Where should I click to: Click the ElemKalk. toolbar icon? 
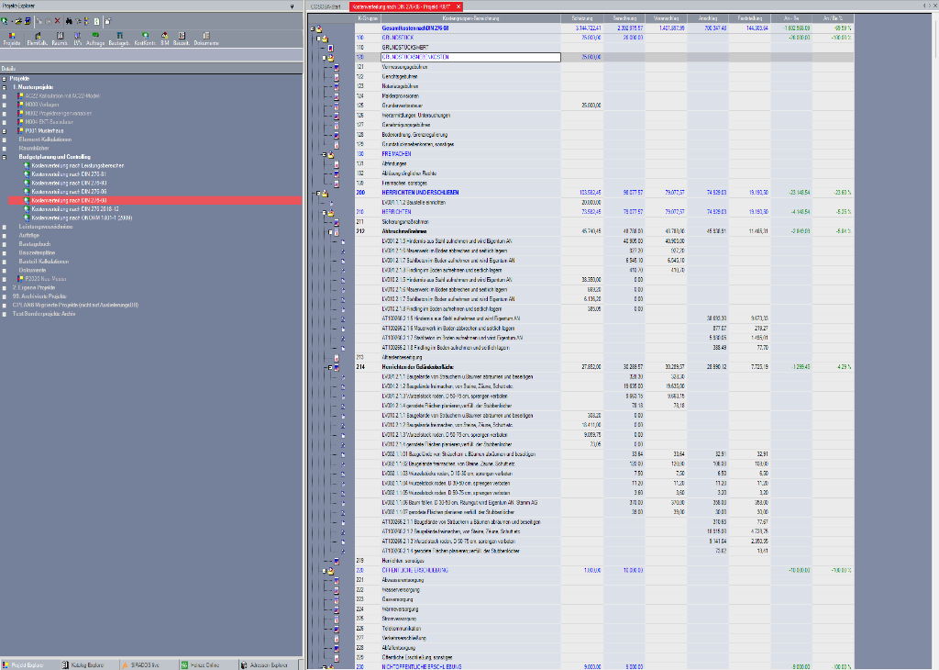coord(38,39)
